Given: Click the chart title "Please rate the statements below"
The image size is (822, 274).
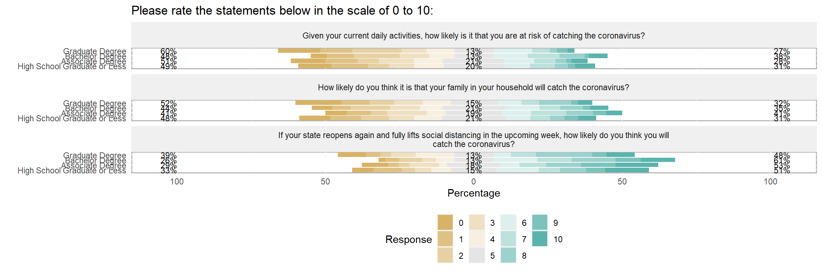Looking at the screenshot, I should [x=282, y=11].
